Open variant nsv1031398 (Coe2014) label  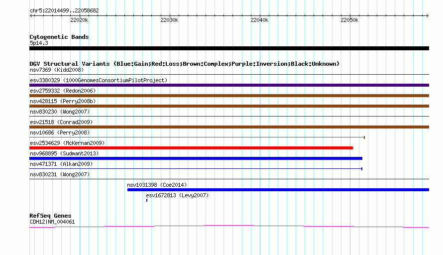click(x=157, y=185)
